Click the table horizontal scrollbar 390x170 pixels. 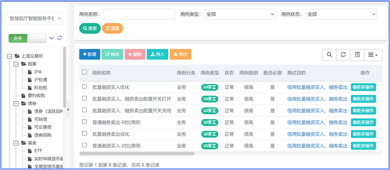point(137,154)
